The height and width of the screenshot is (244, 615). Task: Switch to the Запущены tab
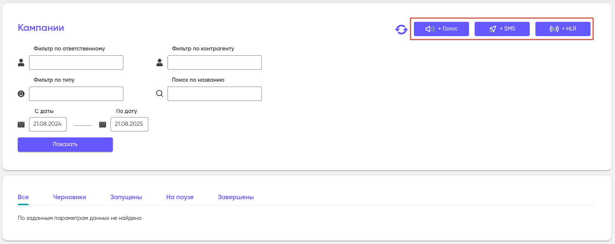tap(126, 197)
